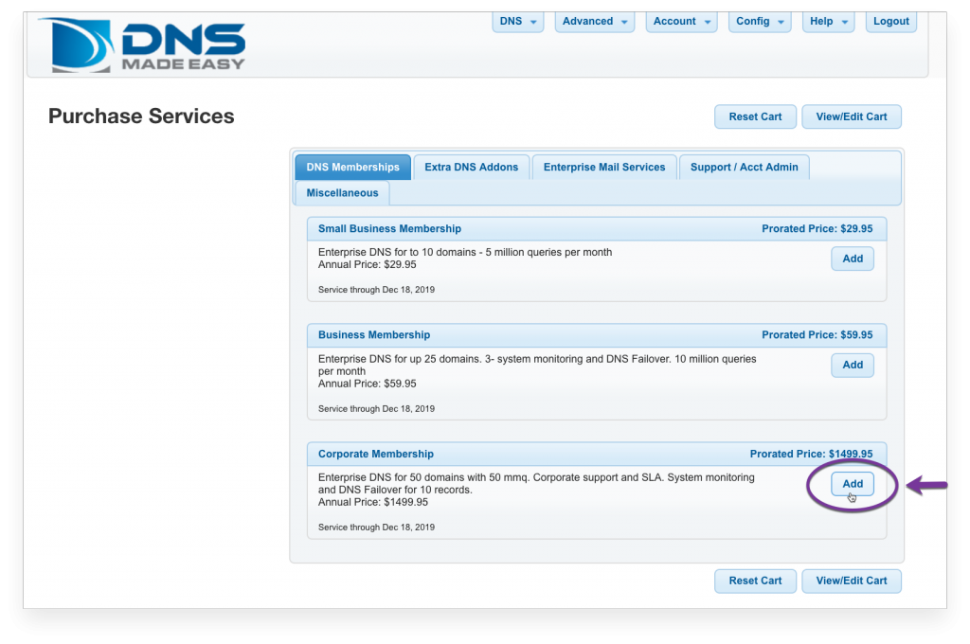Click the Purchase Services page heading
970x644 pixels.
[x=141, y=116]
